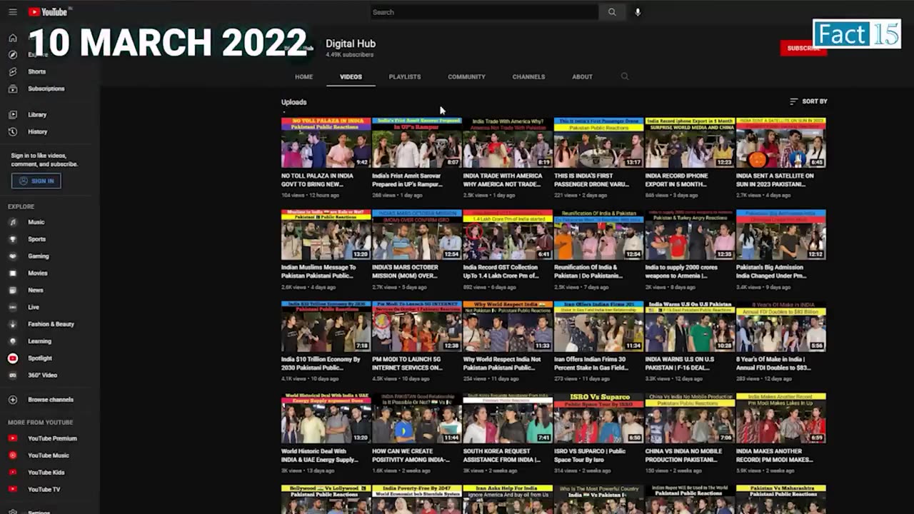Open Music in Explore section

(x=36, y=222)
